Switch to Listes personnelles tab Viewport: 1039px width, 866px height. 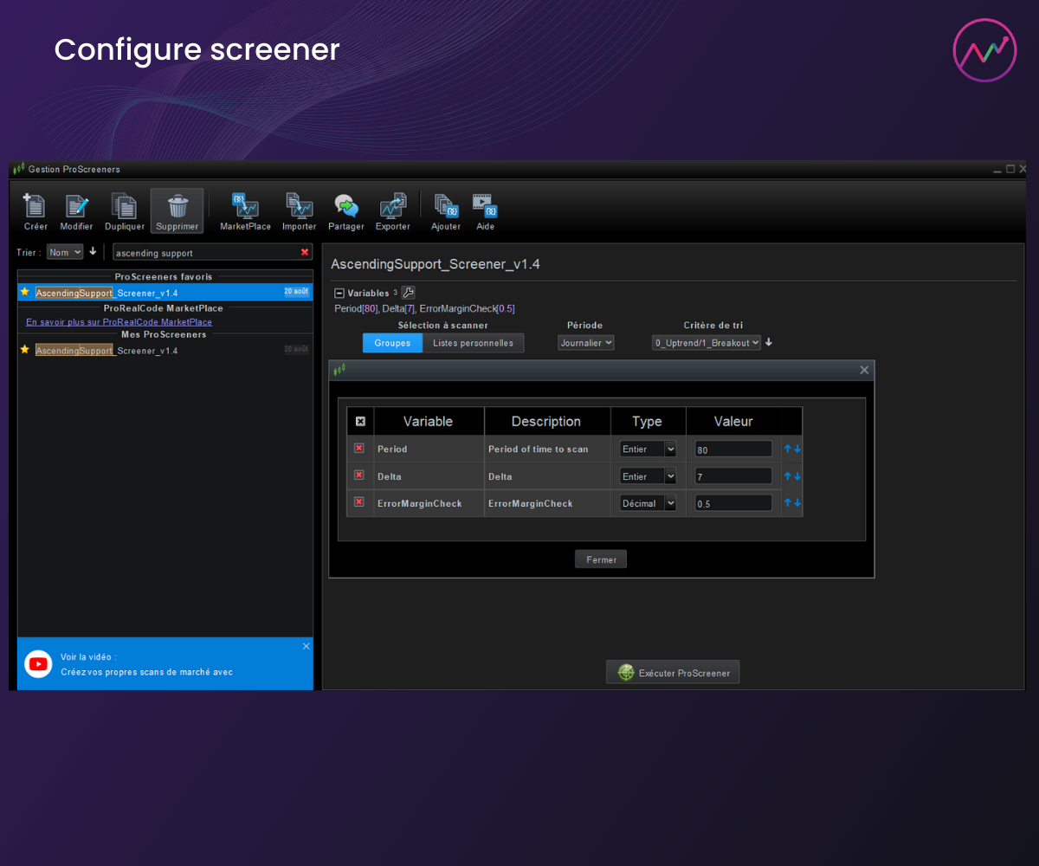pos(473,343)
